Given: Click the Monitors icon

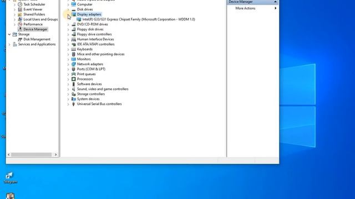Looking at the screenshot, I should (x=74, y=59).
